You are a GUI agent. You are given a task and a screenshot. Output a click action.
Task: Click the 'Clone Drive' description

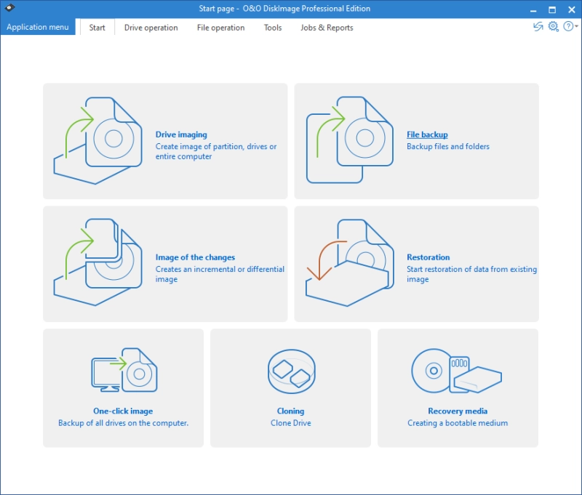coord(291,423)
